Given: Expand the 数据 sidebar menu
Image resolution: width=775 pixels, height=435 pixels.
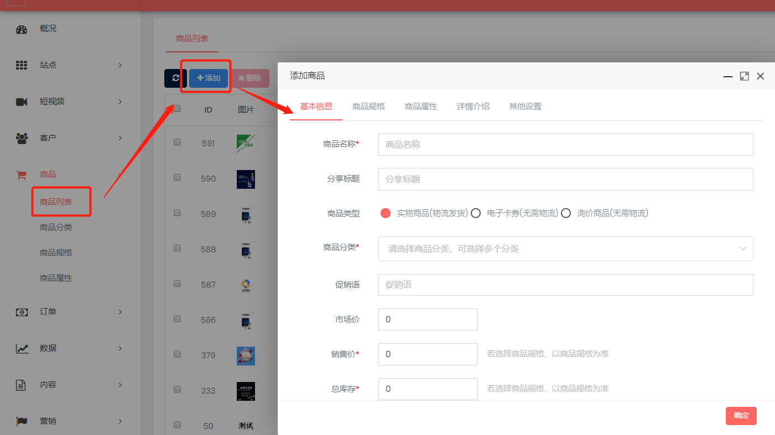Looking at the screenshot, I should point(120,348).
